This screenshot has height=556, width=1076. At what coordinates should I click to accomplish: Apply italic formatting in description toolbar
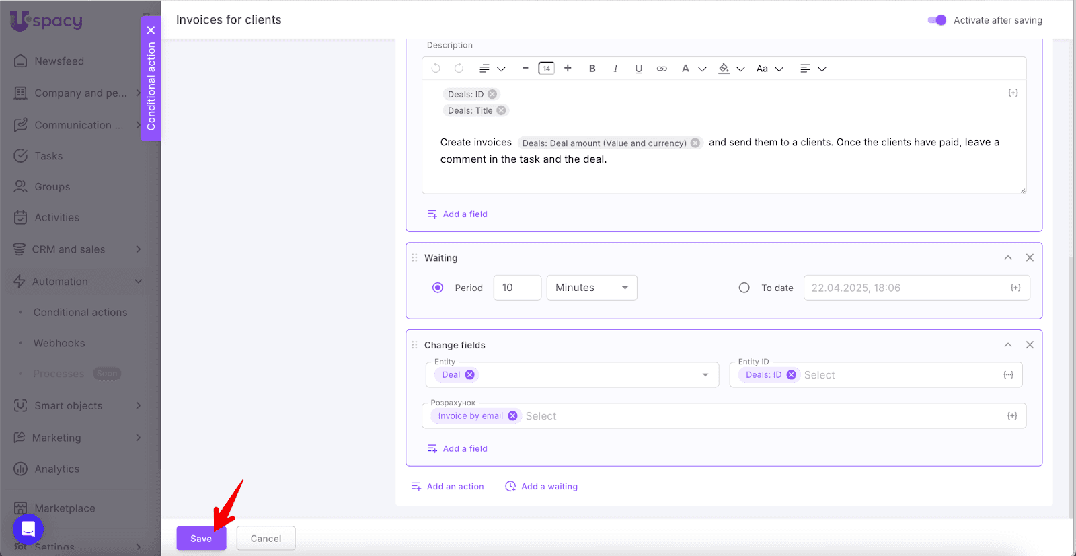[x=615, y=69]
